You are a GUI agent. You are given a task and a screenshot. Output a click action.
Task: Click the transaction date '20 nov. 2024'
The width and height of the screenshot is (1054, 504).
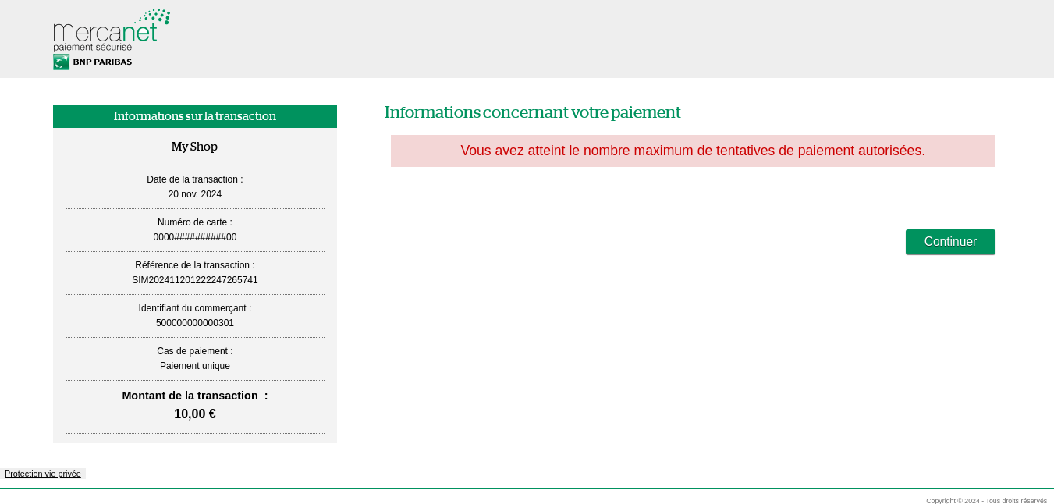click(194, 194)
